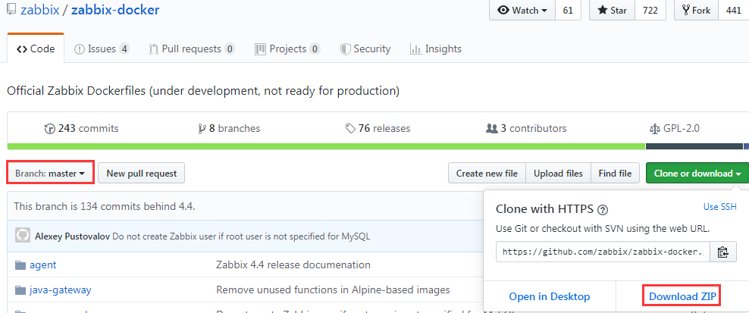
Task: Open the Watch dropdown button
Action: coord(522,10)
